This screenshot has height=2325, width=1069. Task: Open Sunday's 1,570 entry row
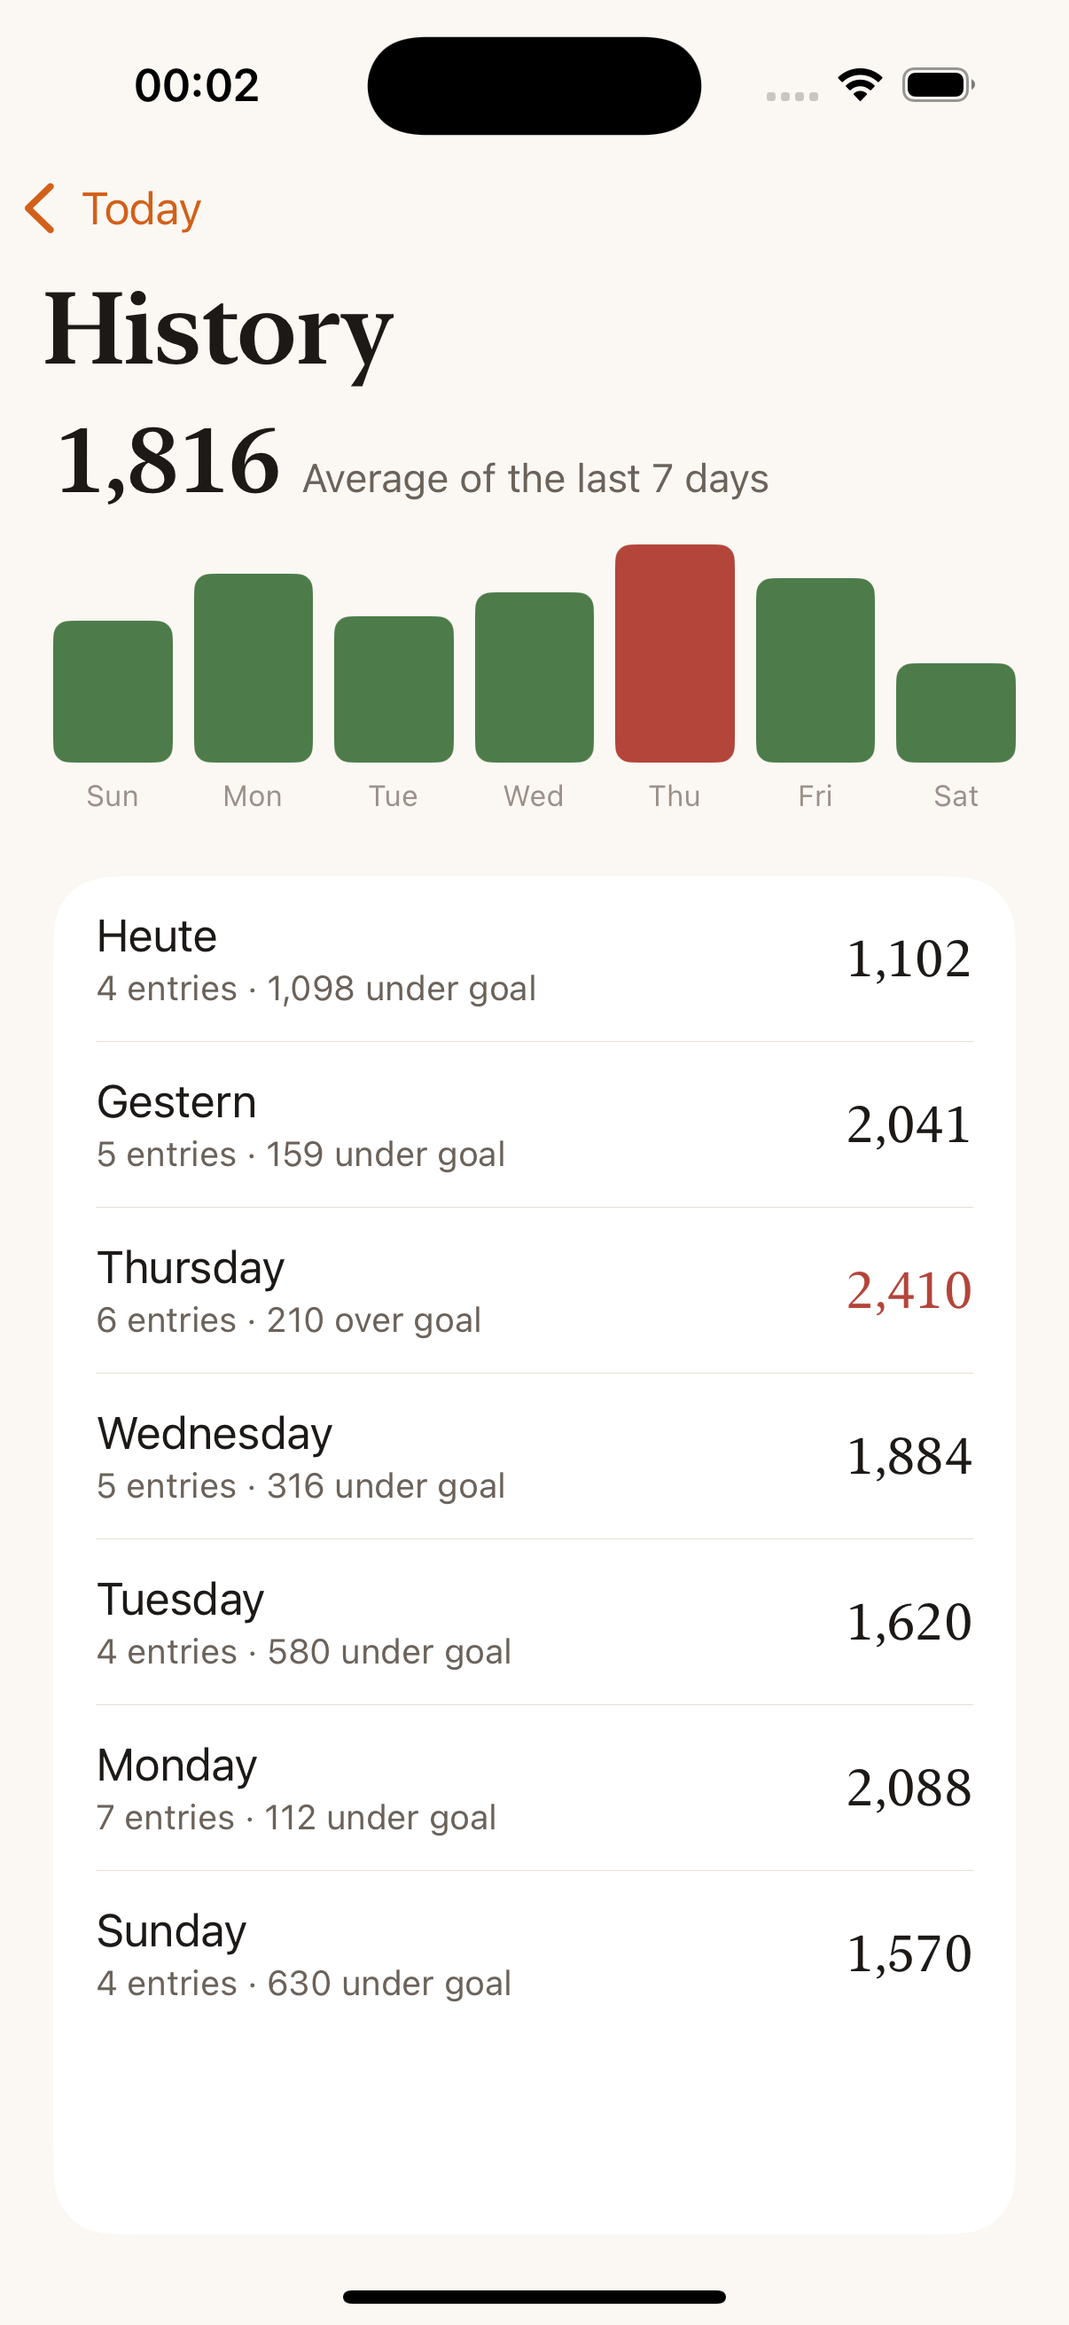click(x=534, y=1954)
